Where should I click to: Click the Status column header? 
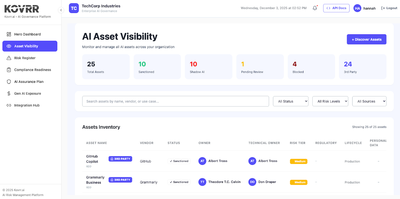[x=174, y=143]
